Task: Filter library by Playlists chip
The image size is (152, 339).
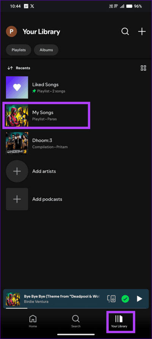Action: (x=19, y=50)
